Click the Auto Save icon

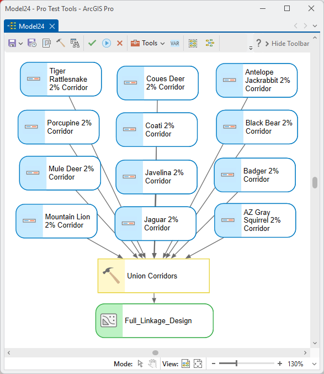[32, 43]
